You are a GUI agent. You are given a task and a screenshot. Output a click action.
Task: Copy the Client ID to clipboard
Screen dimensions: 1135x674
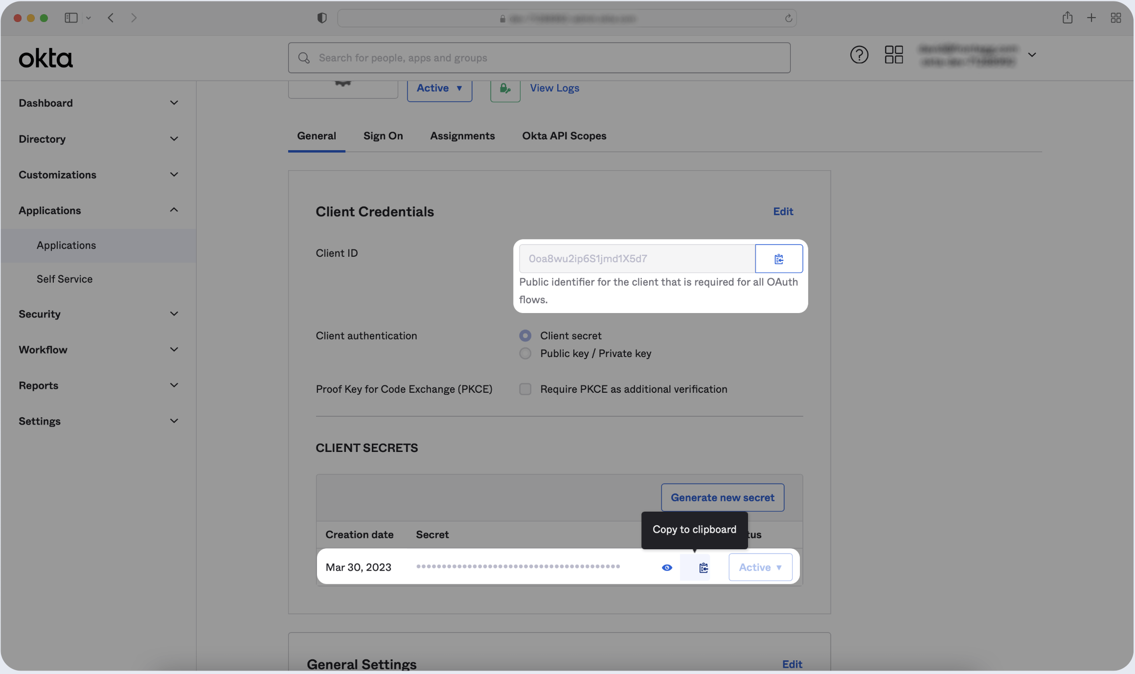click(778, 259)
